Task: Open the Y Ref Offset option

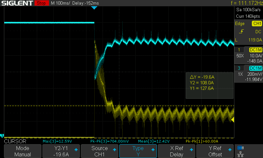Action: [215, 151]
